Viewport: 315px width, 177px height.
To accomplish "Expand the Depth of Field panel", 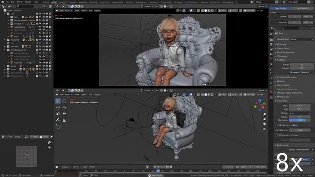I will point(283,85).
